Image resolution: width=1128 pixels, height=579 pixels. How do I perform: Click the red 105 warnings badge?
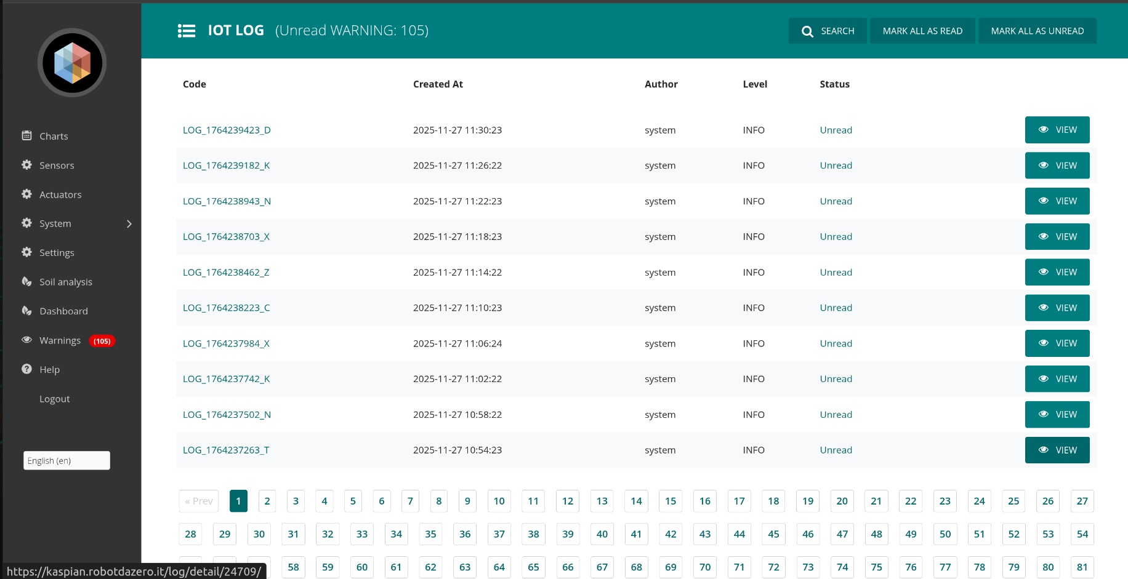(x=102, y=341)
